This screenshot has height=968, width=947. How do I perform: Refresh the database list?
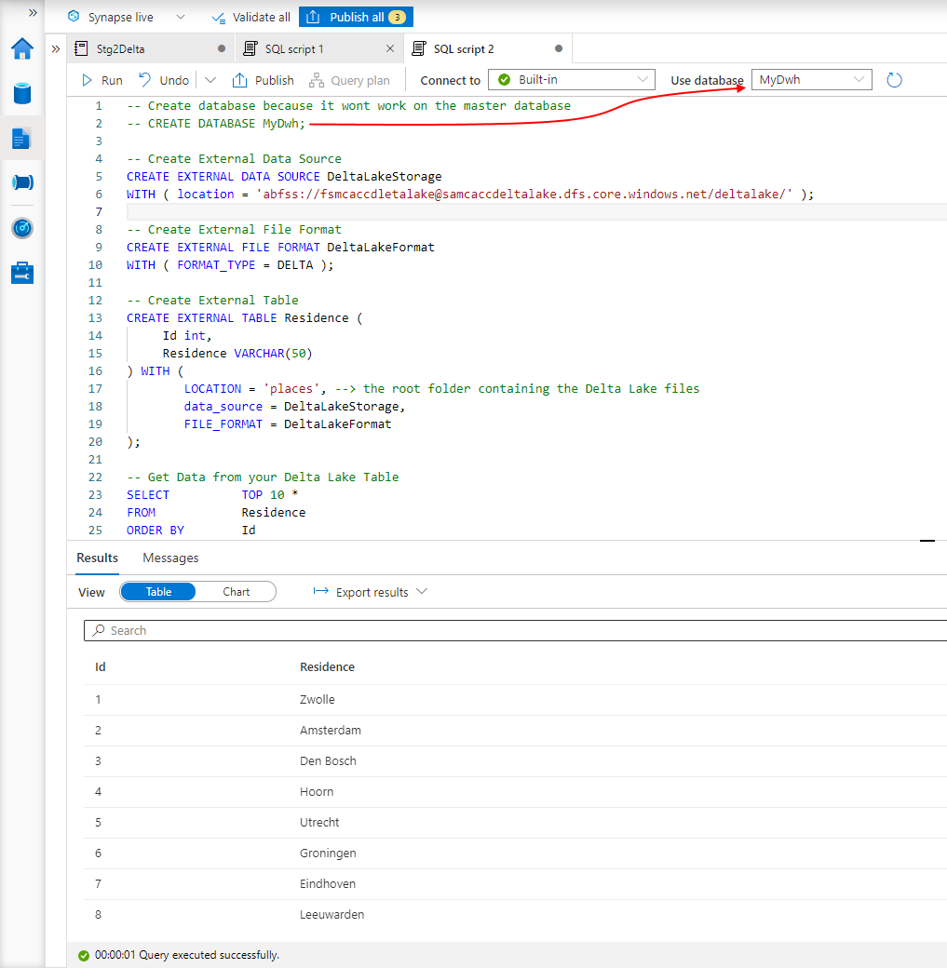[893, 80]
